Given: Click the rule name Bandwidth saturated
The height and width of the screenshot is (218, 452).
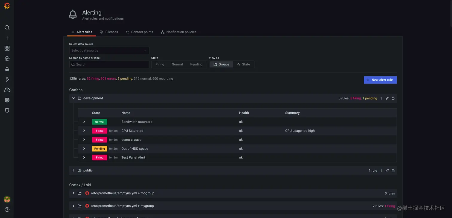Looking at the screenshot, I should [x=137, y=122].
